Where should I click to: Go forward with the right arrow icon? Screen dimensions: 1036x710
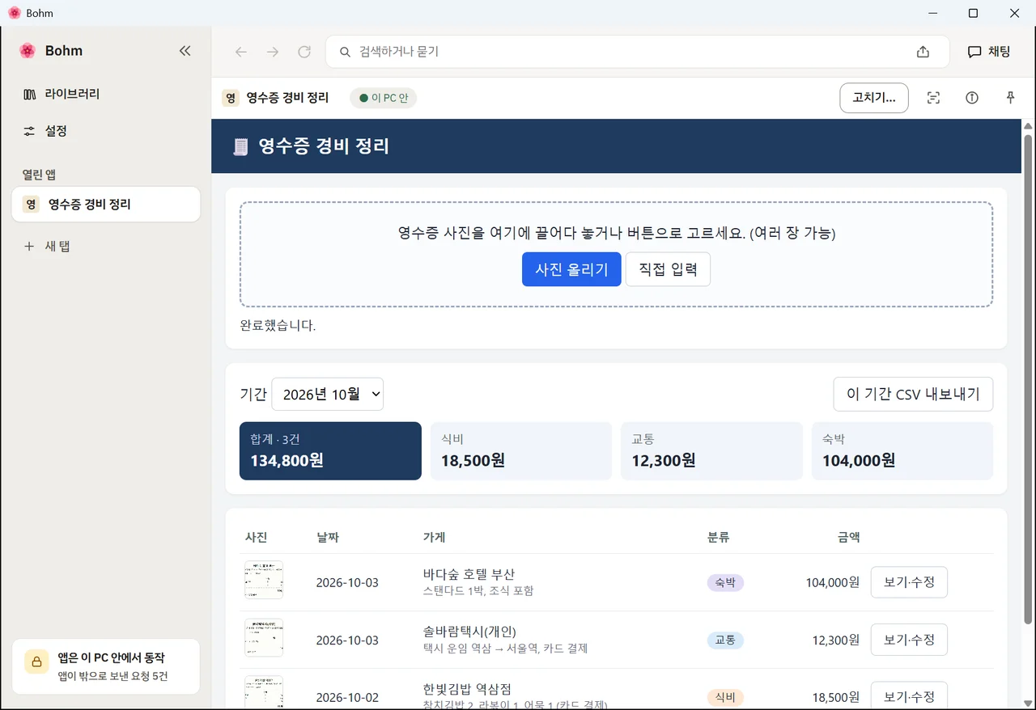pyautogui.click(x=273, y=52)
